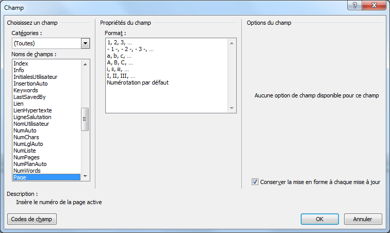The width and height of the screenshot is (390, 233).
Task: Click the Annuler button
Action: (x=363, y=219)
